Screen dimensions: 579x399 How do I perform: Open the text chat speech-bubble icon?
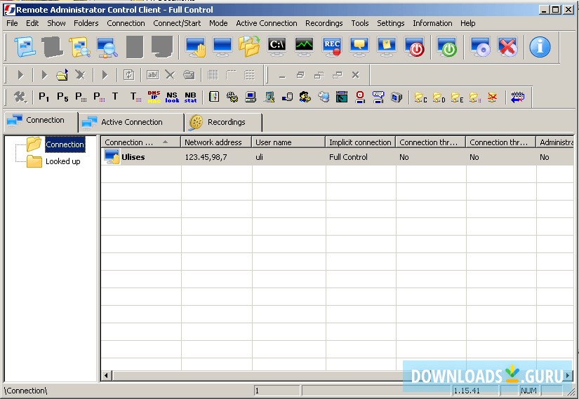(x=359, y=47)
